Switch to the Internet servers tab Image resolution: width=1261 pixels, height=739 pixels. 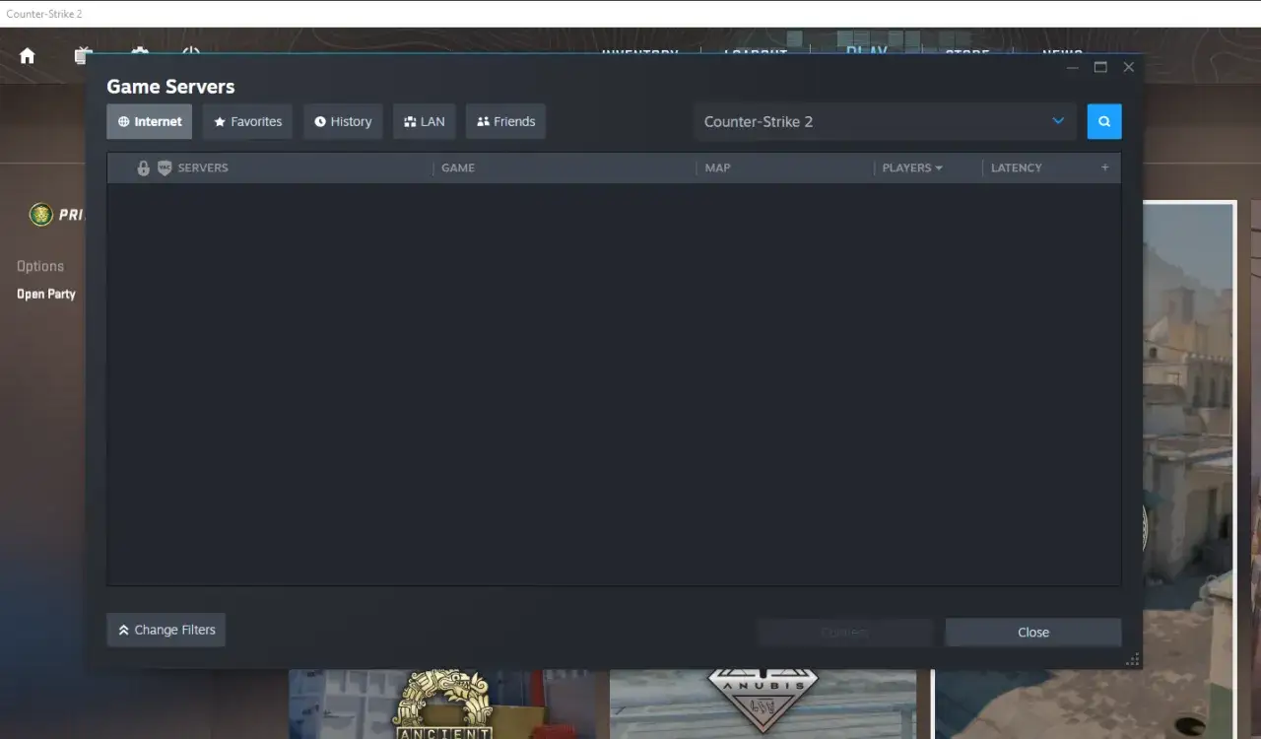coord(150,121)
